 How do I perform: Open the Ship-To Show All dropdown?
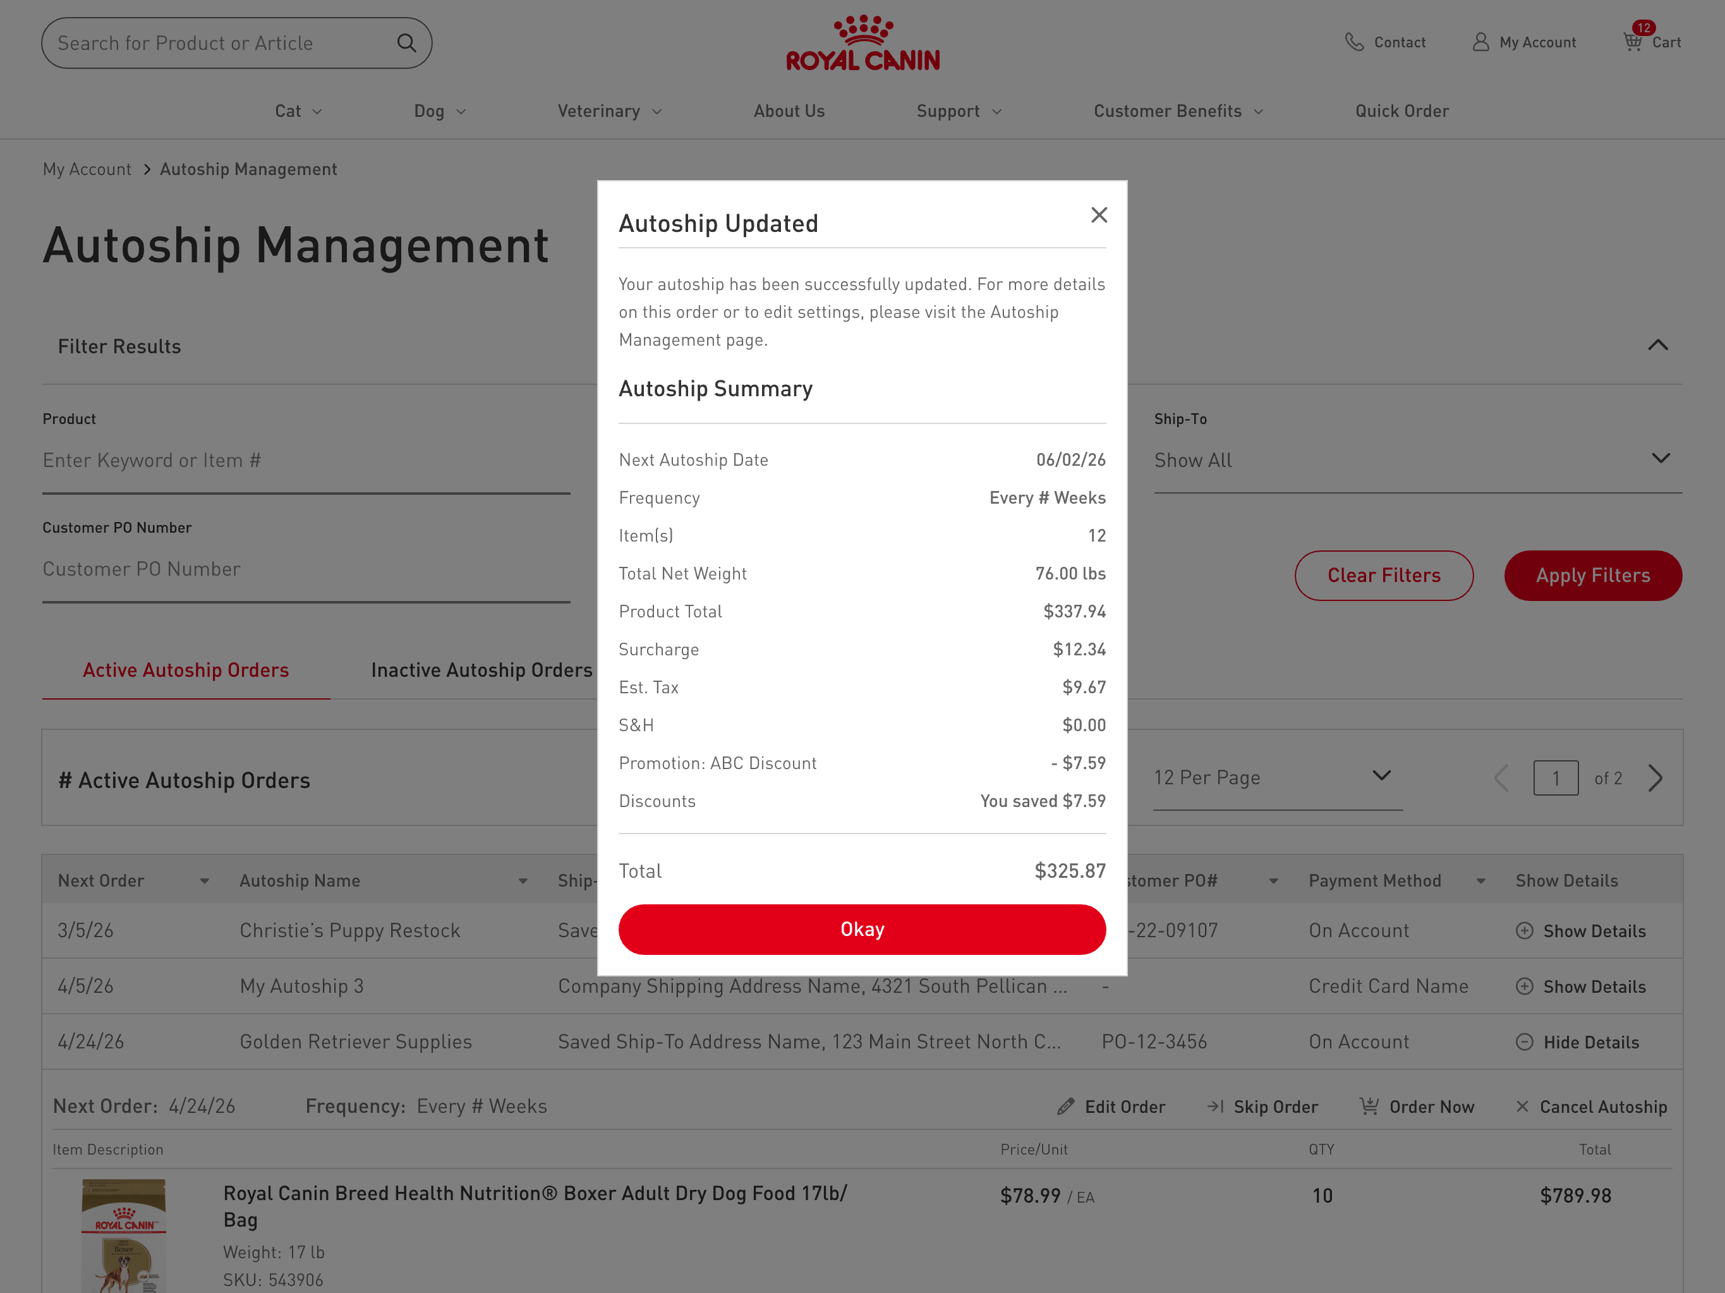coord(1417,460)
